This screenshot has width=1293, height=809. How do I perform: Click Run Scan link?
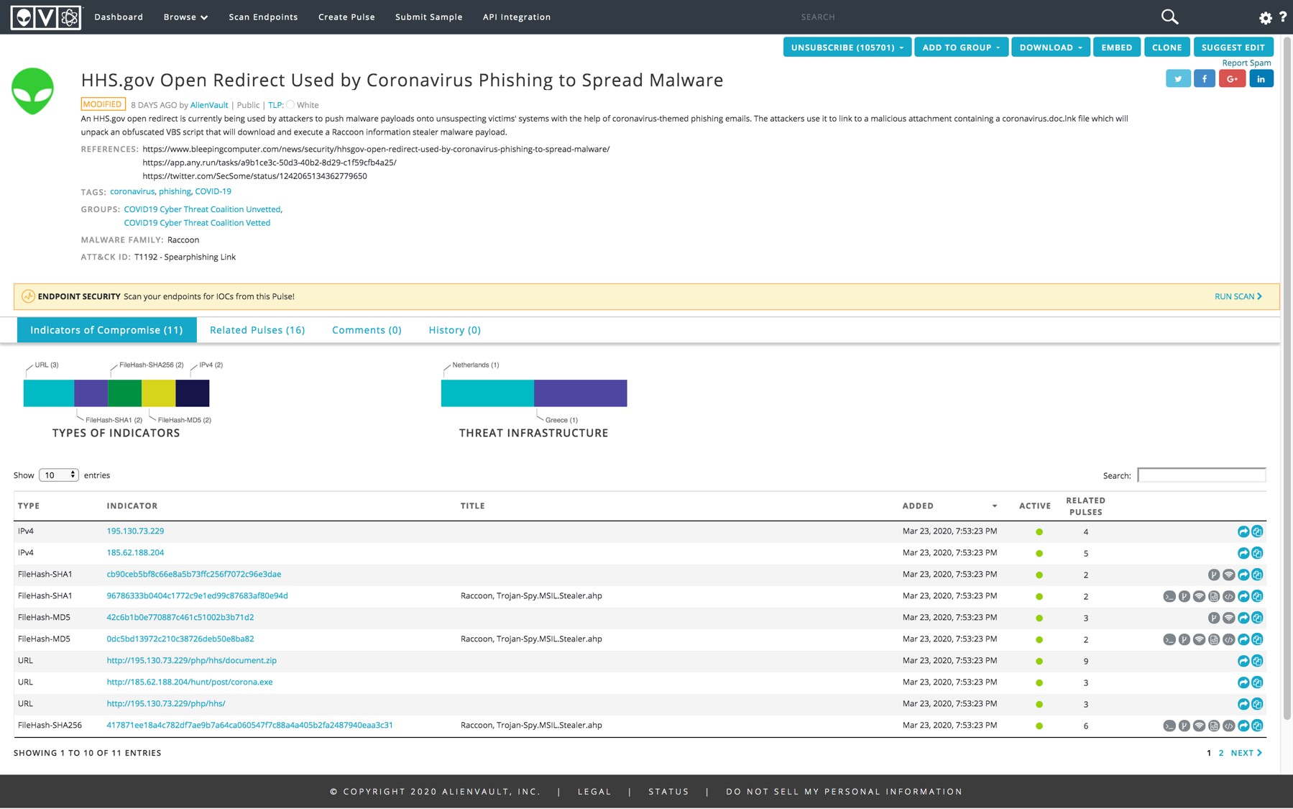coord(1238,296)
